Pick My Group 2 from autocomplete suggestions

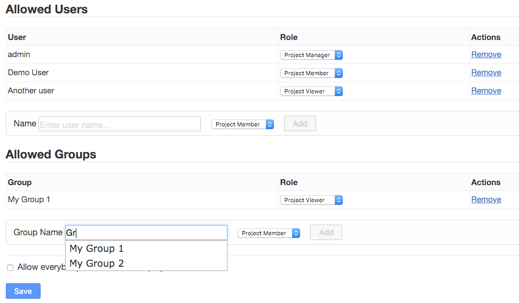point(97,264)
